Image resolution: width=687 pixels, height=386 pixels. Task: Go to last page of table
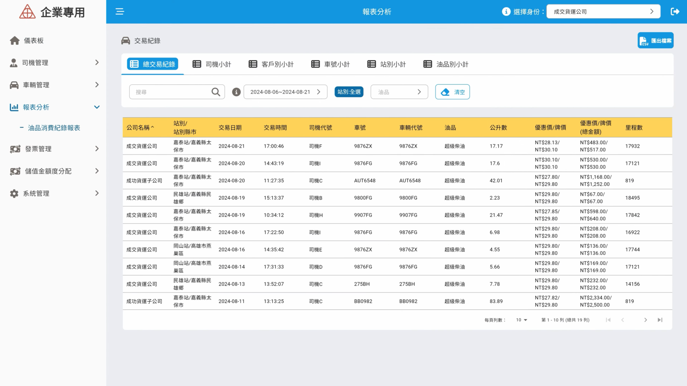click(x=660, y=320)
